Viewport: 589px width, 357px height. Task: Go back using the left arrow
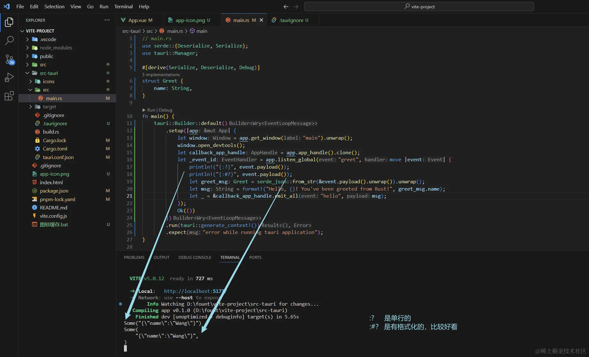click(286, 7)
